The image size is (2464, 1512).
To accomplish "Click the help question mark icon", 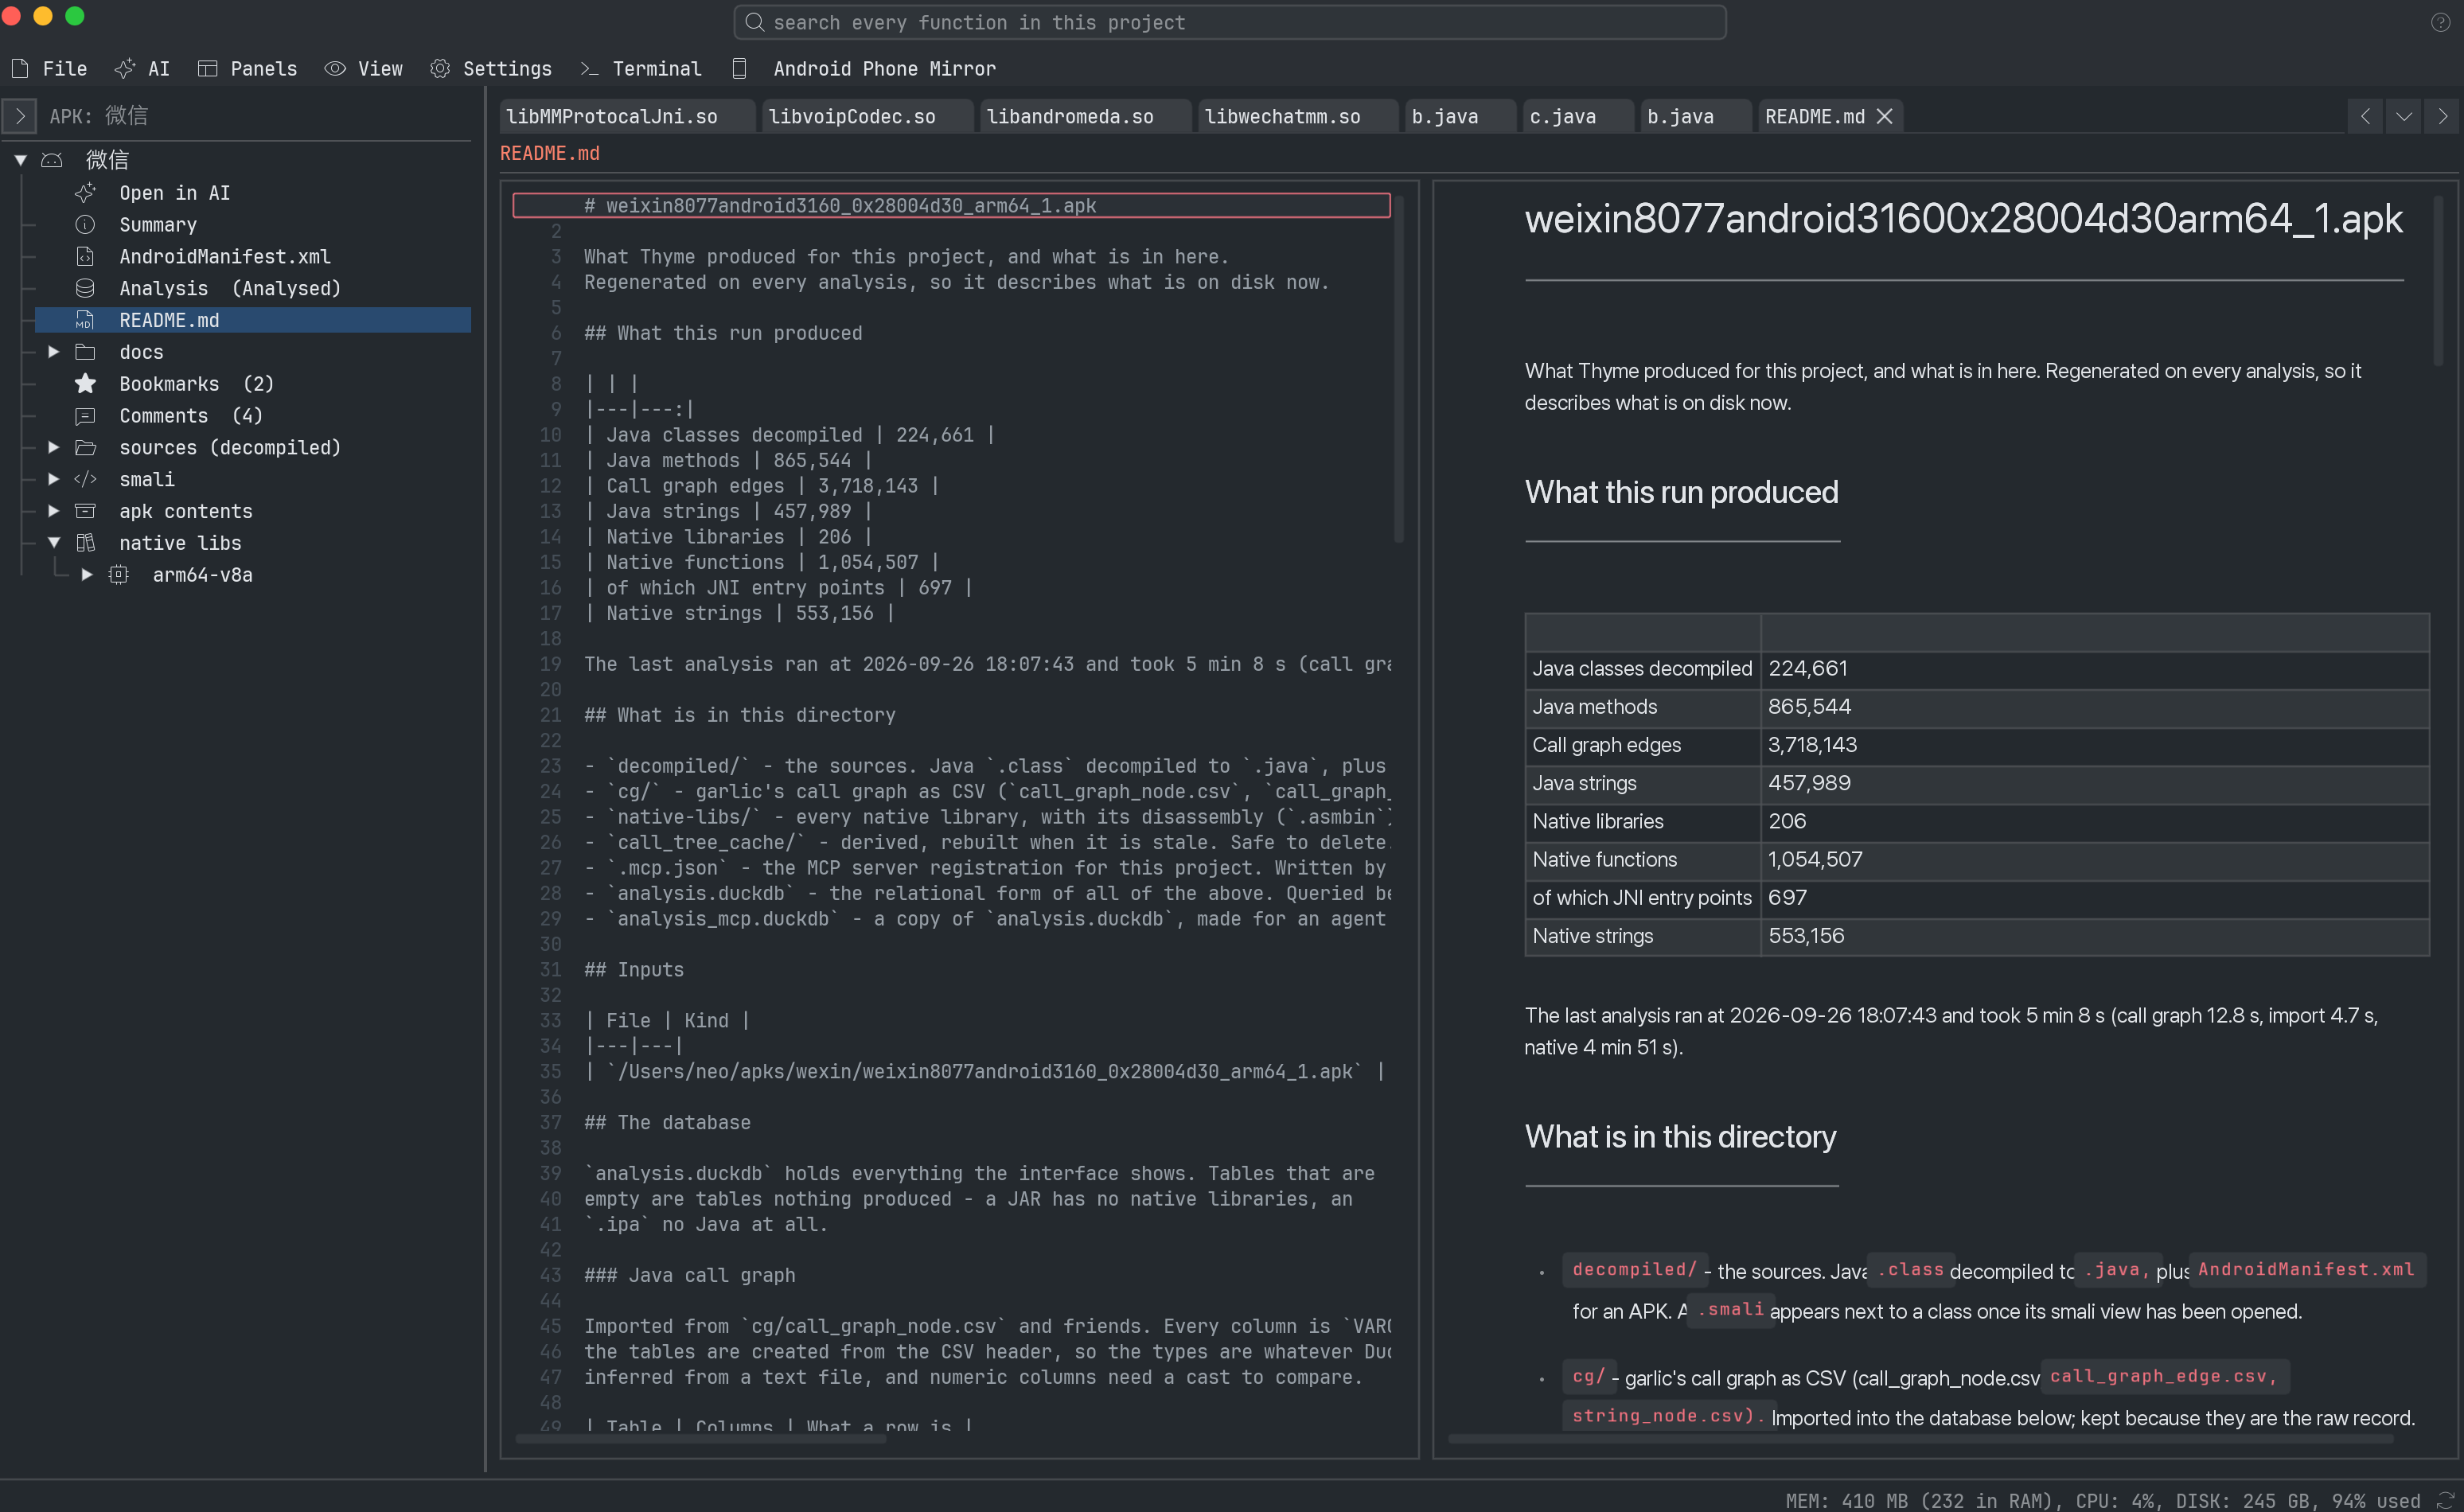I will point(2440,23).
